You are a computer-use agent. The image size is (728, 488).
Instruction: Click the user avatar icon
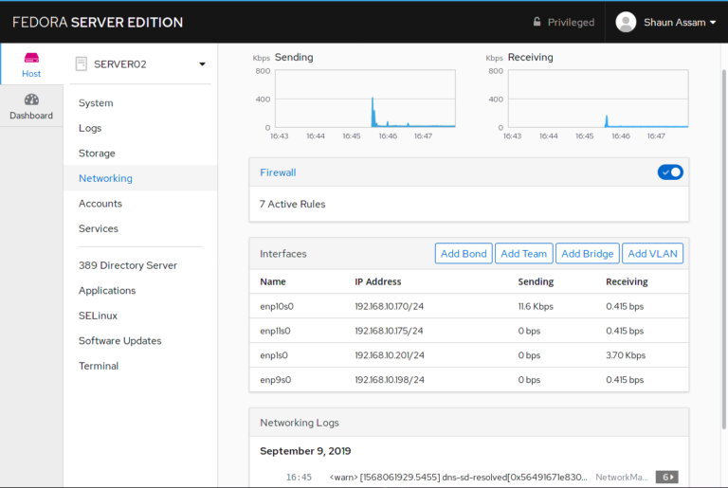[626, 22]
